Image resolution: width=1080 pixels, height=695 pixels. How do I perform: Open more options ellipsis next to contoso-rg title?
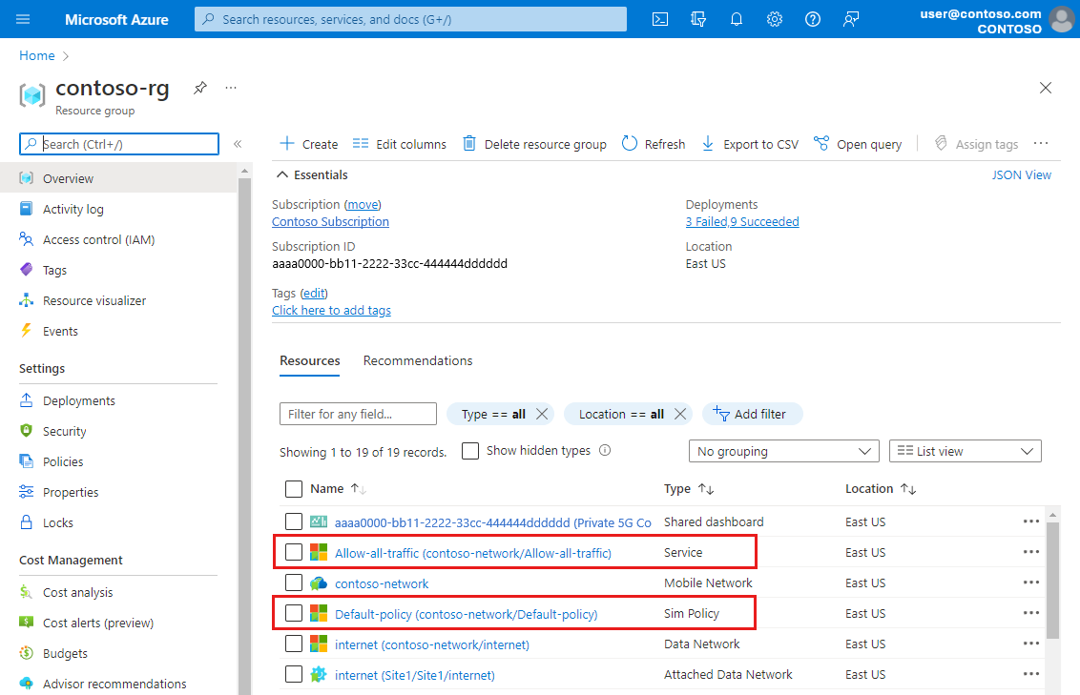231,88
